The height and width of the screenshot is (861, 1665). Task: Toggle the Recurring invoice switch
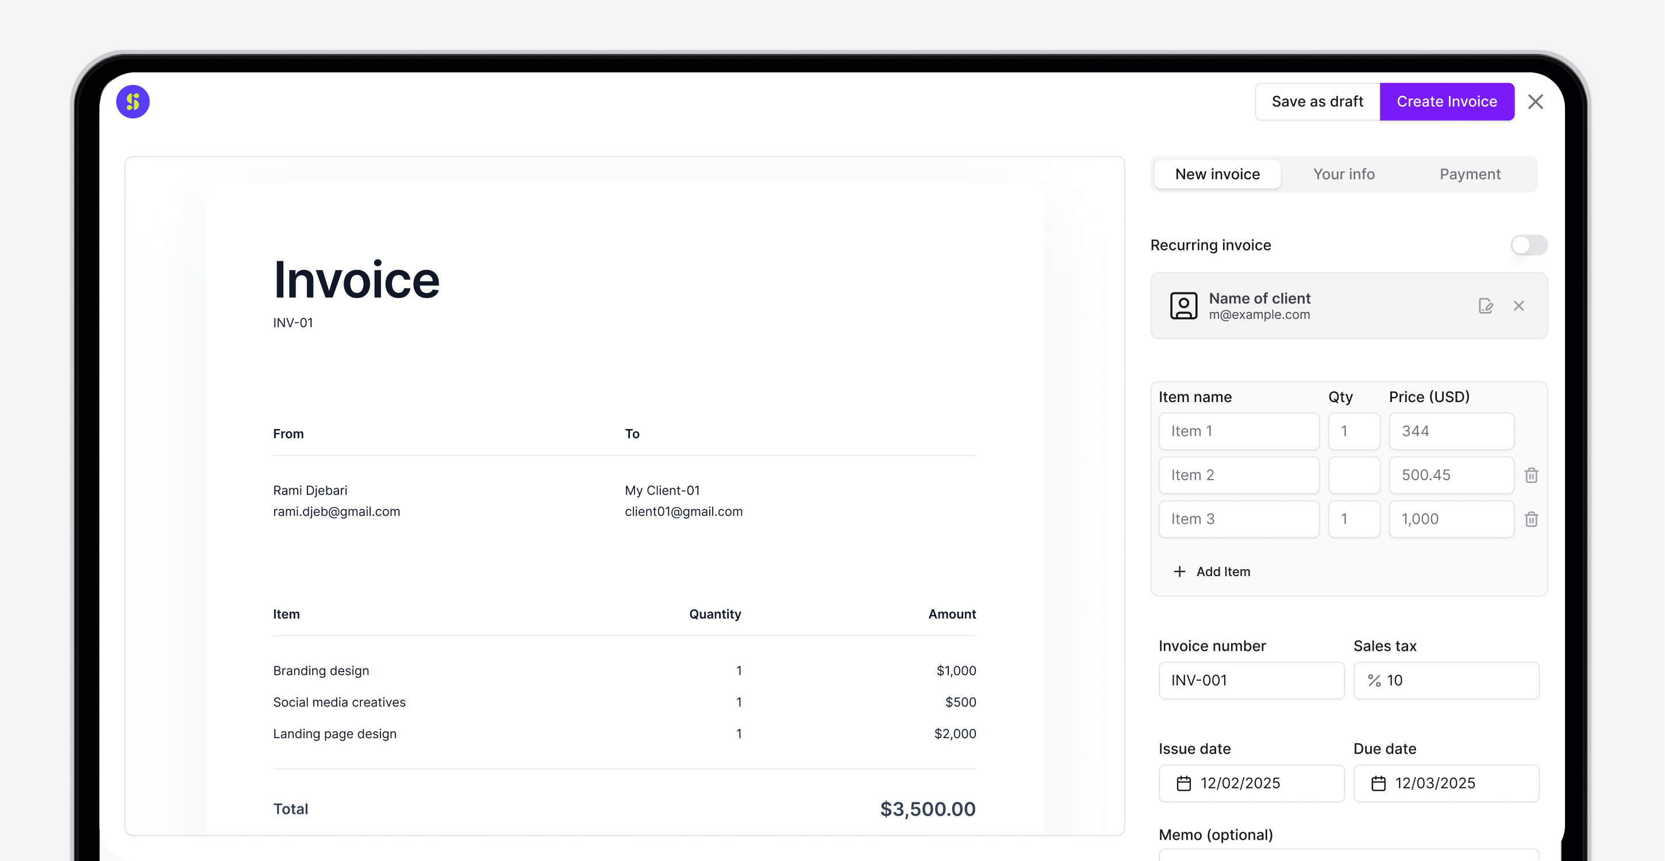[x=1529, y=245]
